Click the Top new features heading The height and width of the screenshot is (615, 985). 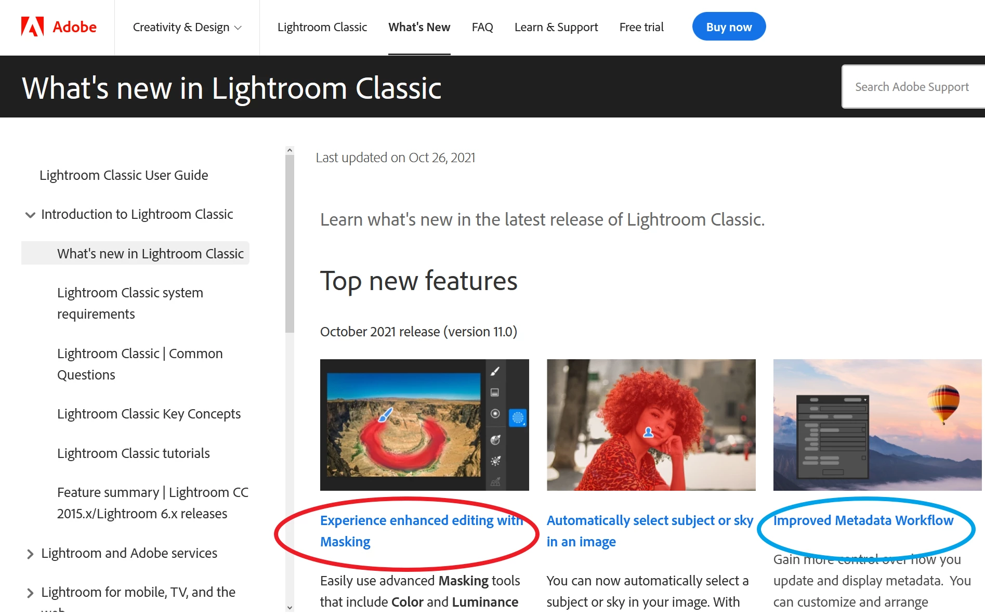click(418, 281)
